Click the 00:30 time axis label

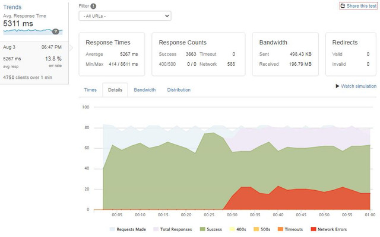point(232,214)
